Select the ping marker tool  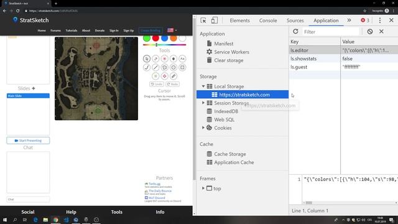pyautogui.click(x=164, y=58)
